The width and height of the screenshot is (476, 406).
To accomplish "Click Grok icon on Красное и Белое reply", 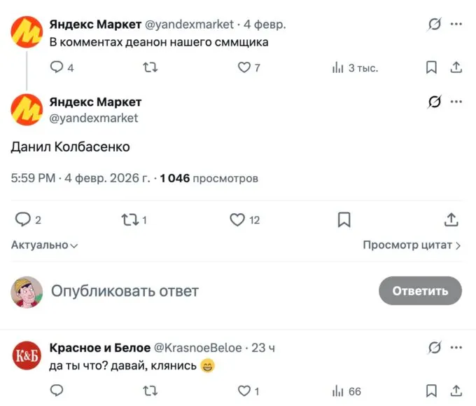I will tap(435, 348).
